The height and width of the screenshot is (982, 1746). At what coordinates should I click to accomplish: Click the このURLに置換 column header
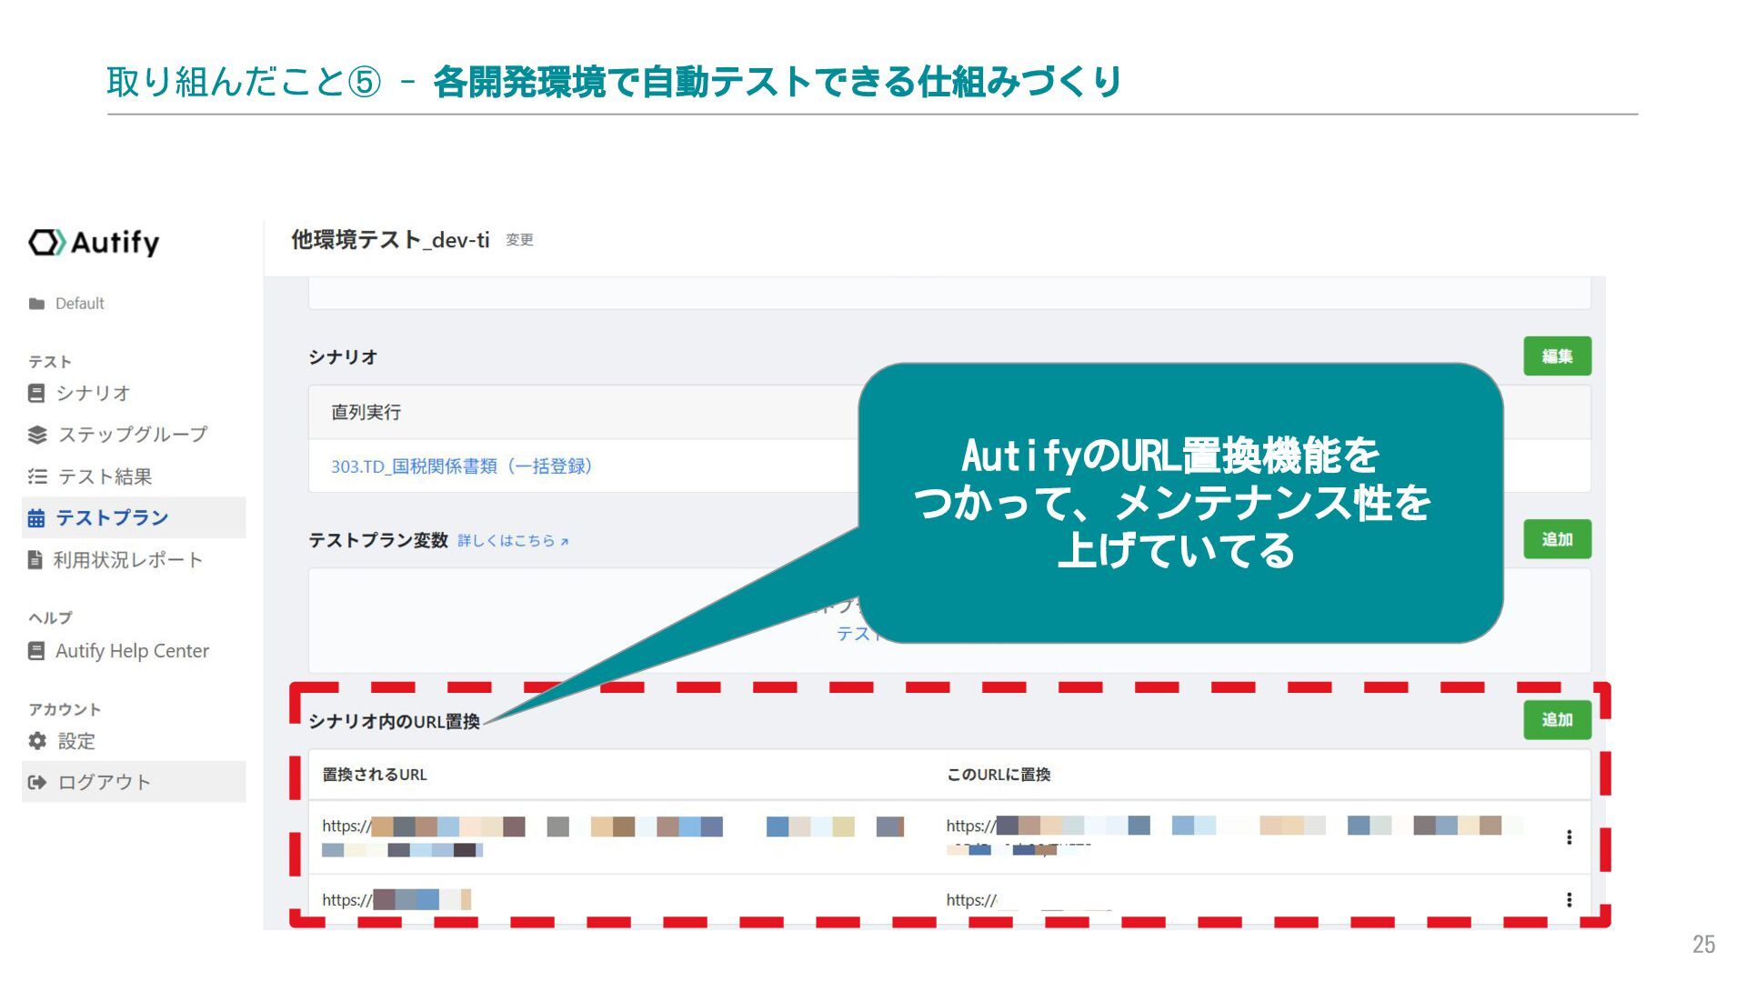pos(998,775)
